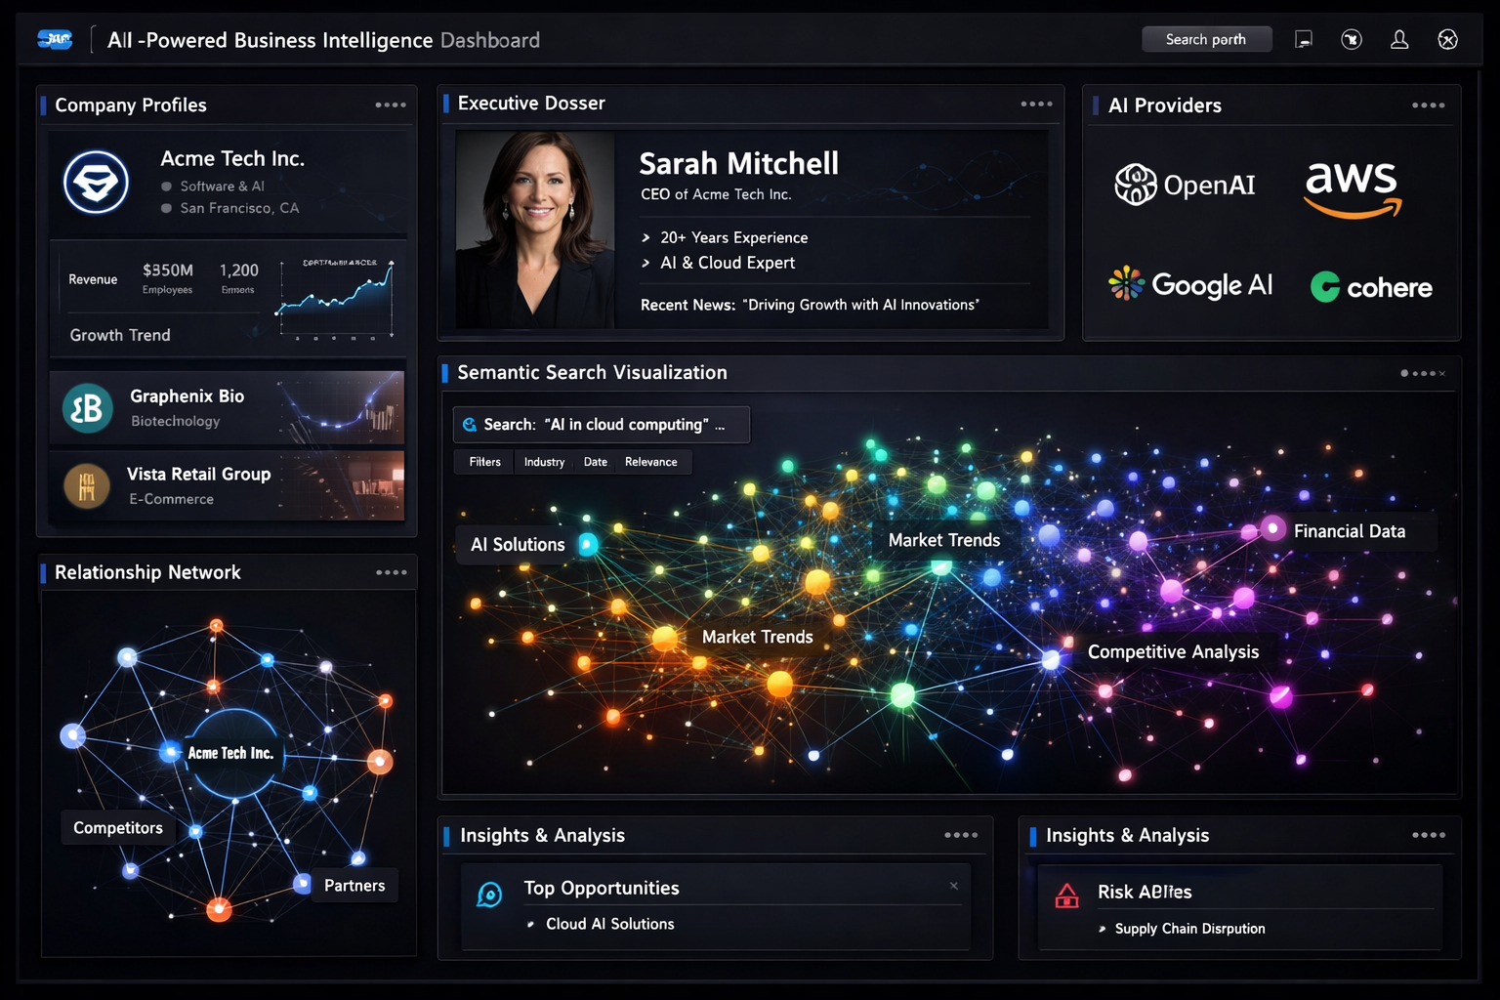Click the Software & AI category text
The image size is (1500, 1000).
click(222, 187)
